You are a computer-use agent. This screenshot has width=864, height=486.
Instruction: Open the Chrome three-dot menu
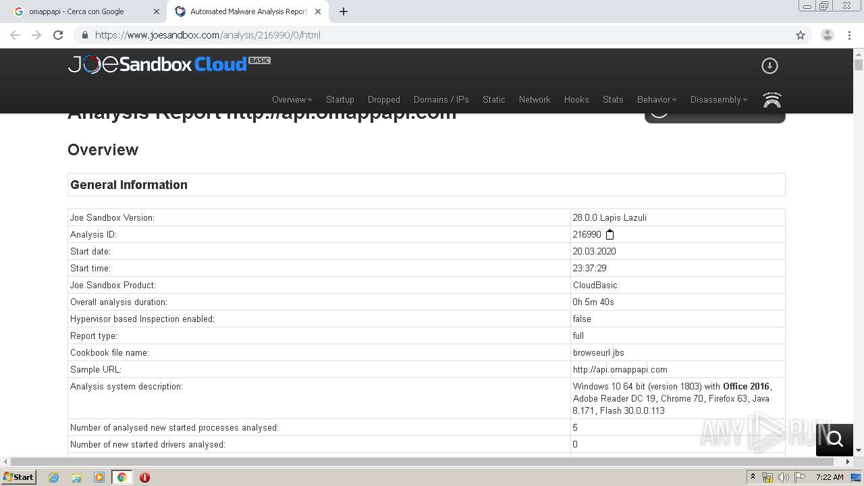[849, 35]
